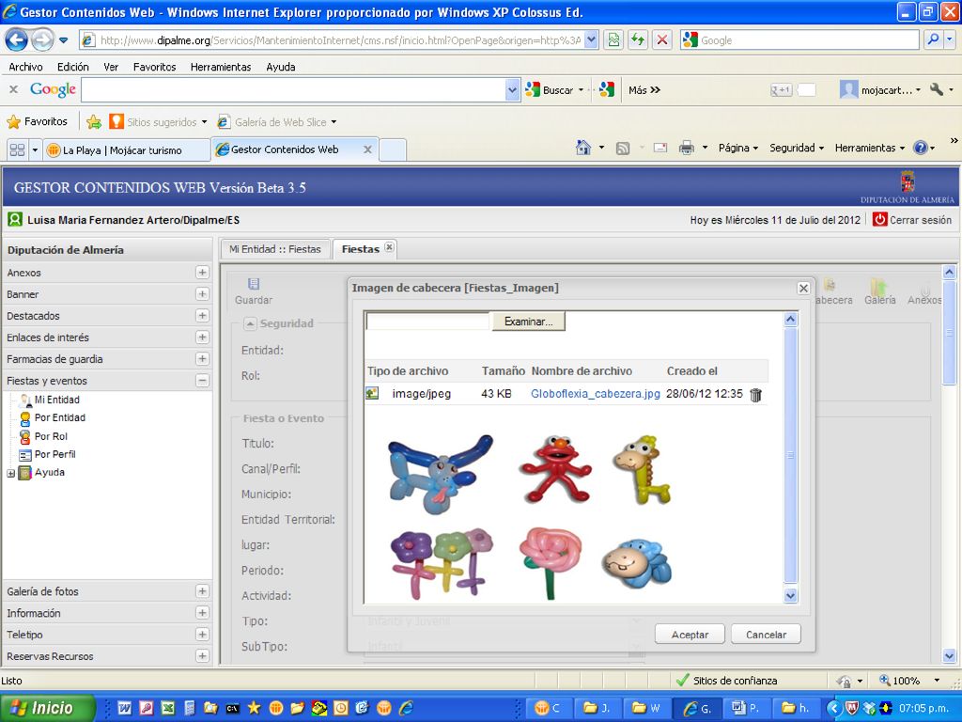Viewport: 962px width, 722px height.
Task: Delete Globoflexia_cabezera.jpg with the trash icon
Action: click(756, 395)
